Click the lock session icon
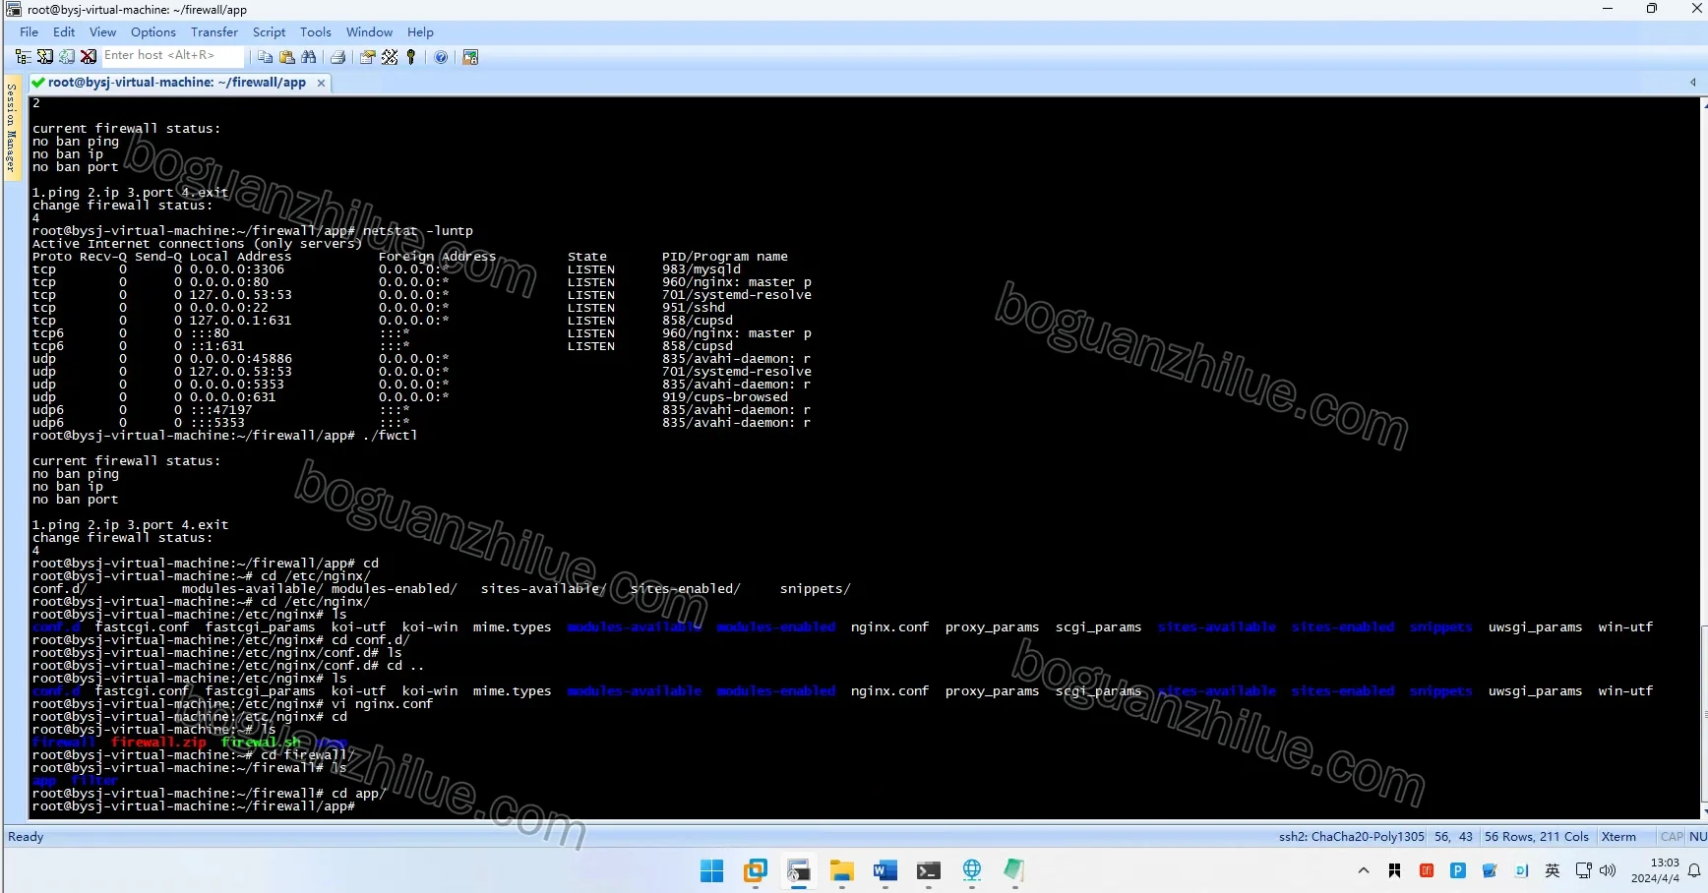Image resolution: width=1708 pixels, height=893 pixels. coord(470,57)
